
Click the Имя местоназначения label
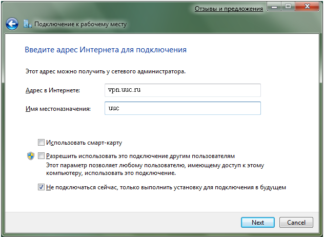pyautogui.click(x=58, y=109)
